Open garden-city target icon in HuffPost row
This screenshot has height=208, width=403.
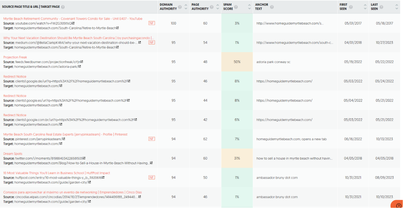click(89, 182)
